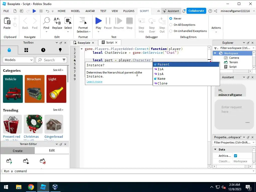The image size is (256, 192).
Task: Open the help question mark icon
Action: (210, 11)
